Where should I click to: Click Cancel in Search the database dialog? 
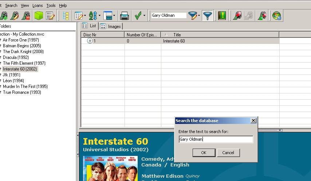coord(228,153)
